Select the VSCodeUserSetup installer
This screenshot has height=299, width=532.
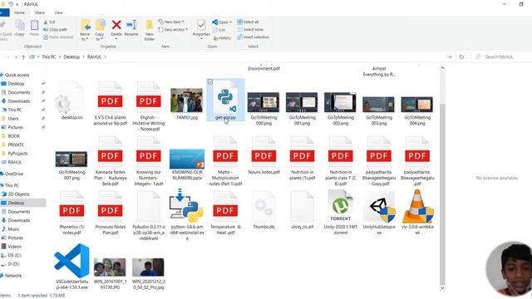[71, 266]
